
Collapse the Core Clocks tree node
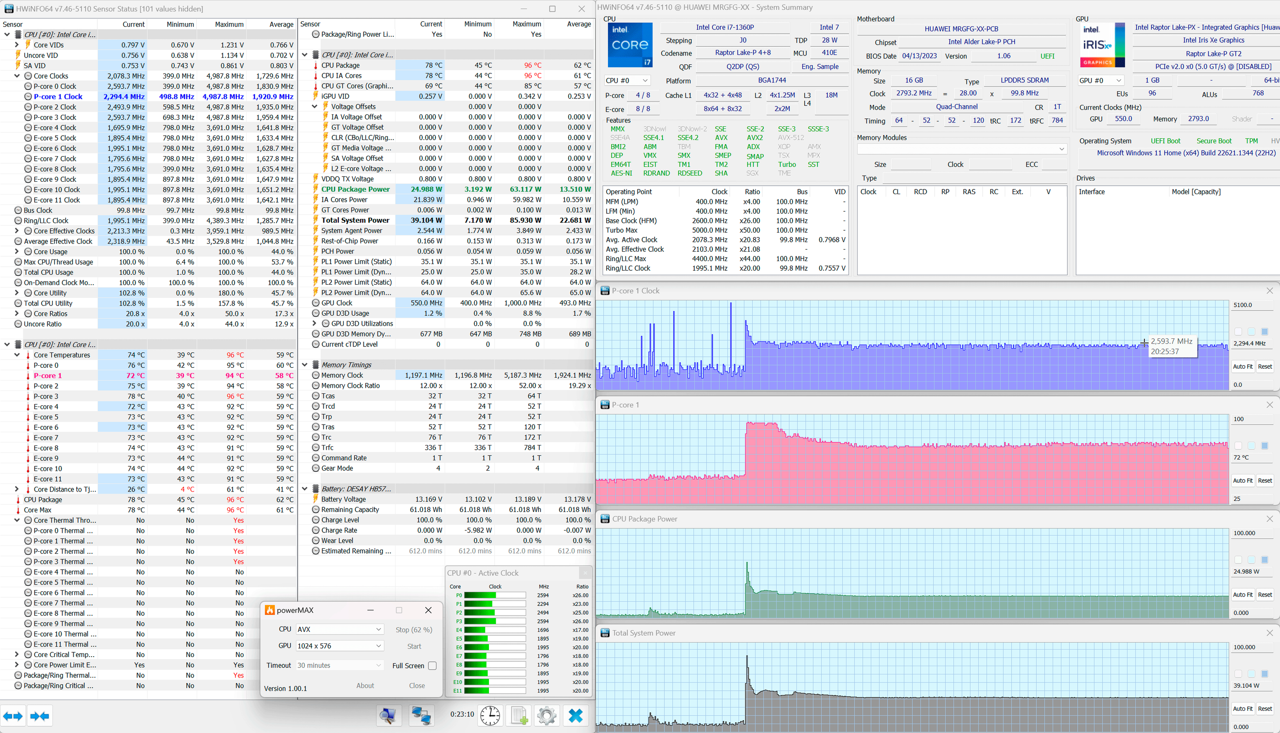click(17, 76)
